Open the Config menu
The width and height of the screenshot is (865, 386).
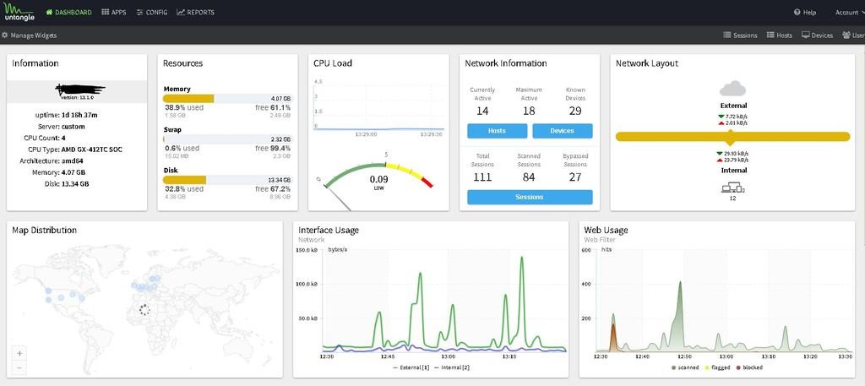[x=152, y=13]
